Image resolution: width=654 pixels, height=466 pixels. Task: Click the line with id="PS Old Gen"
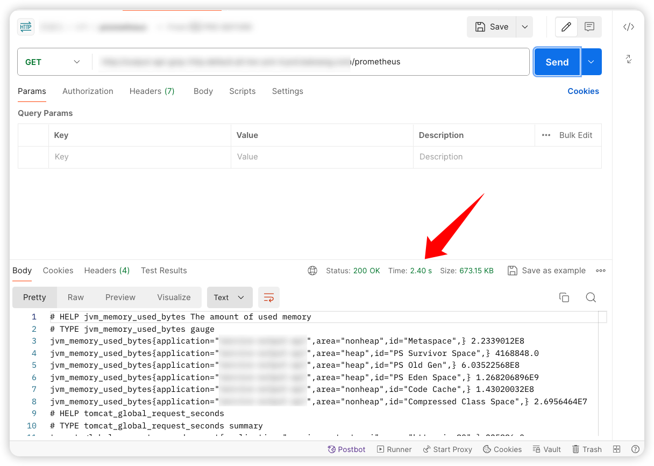(285, 365)
